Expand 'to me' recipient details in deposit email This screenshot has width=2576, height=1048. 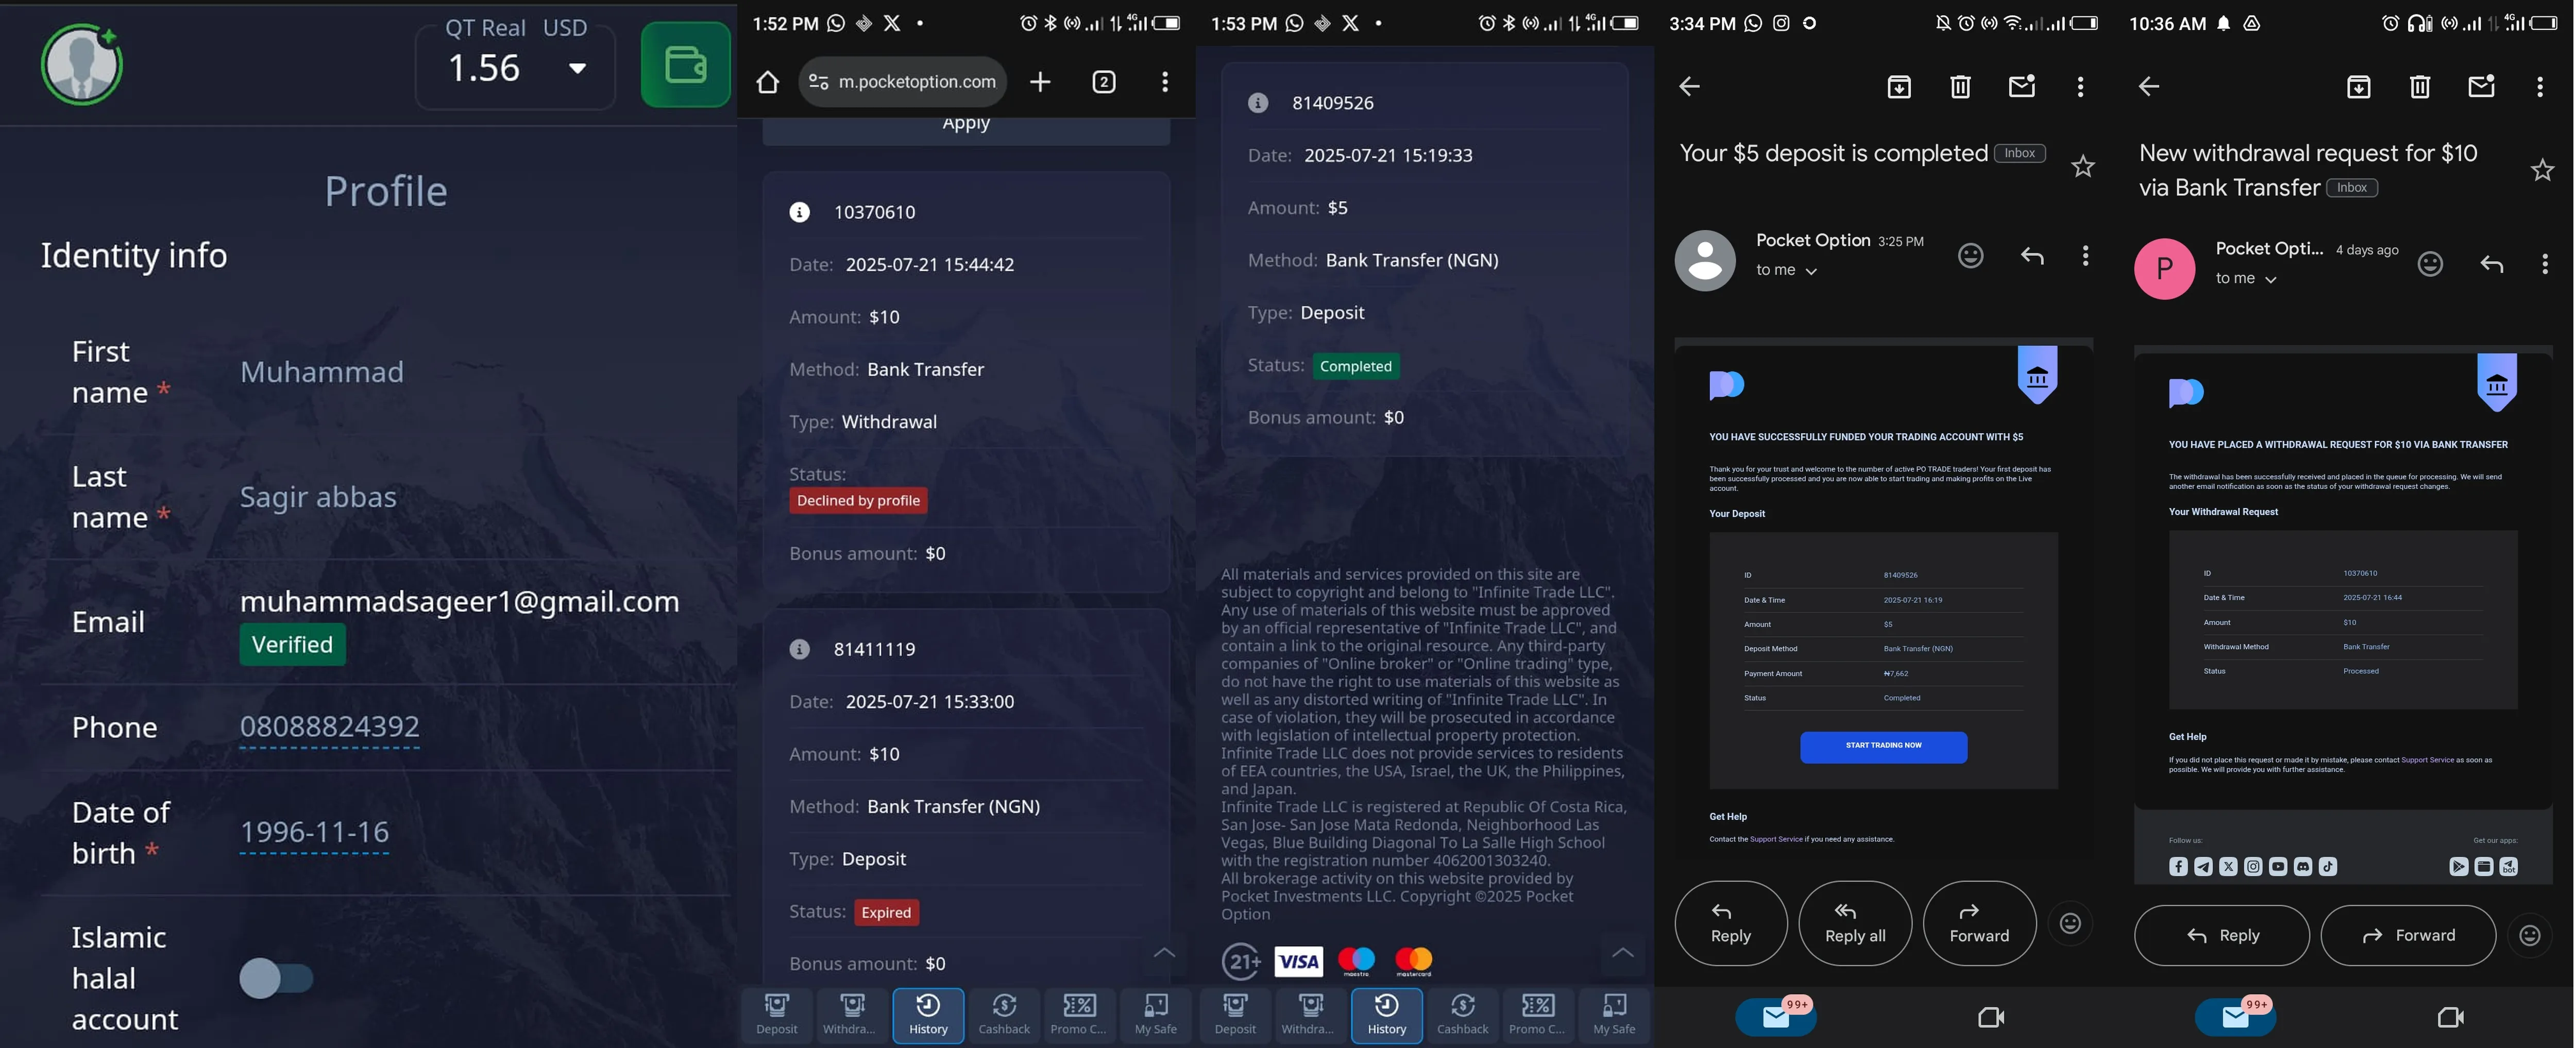[1786, 270]
